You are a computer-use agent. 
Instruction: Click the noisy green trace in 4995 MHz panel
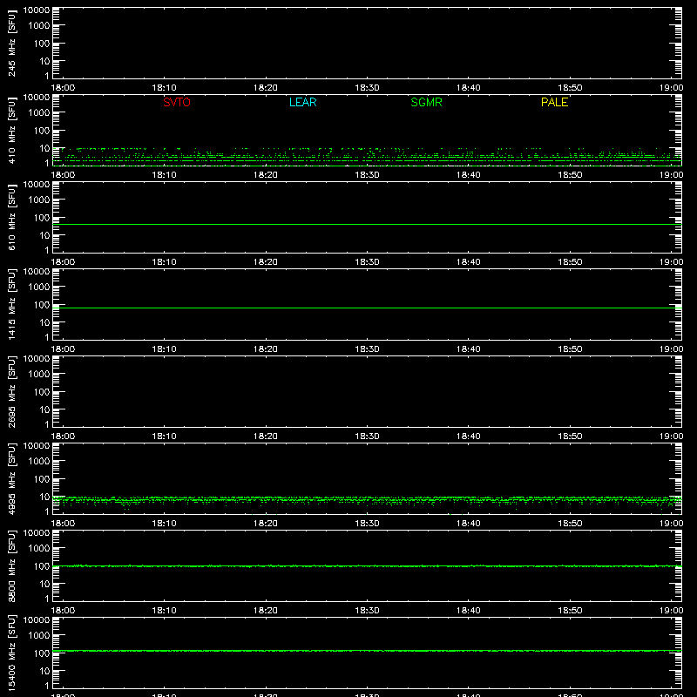point(367,500)
